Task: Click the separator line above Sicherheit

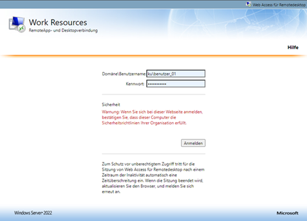Action: tap(153, 95)
